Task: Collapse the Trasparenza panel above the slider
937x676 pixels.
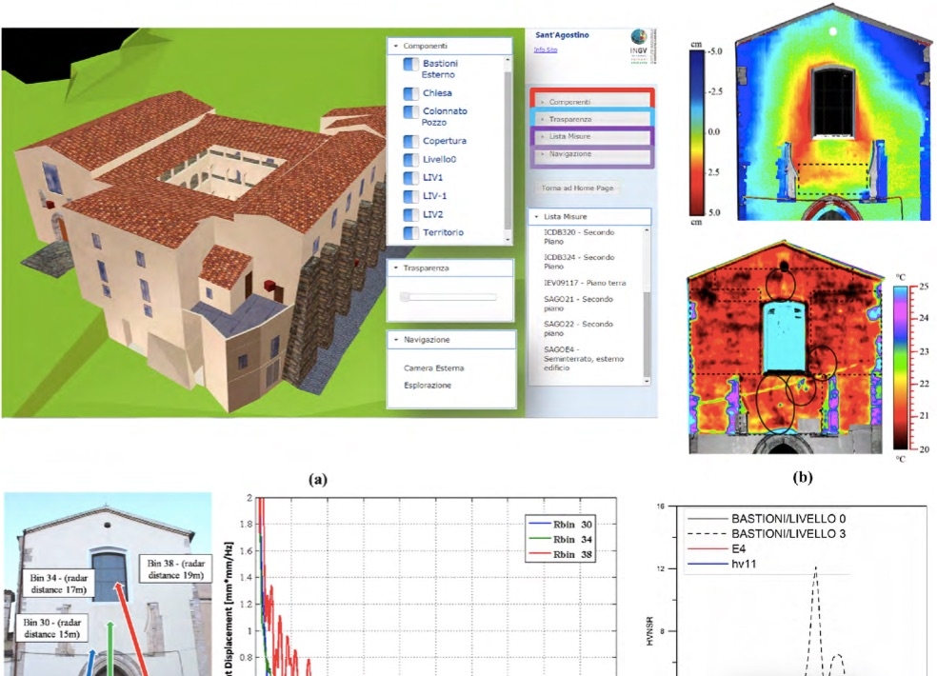Action: pyautogui.click(x=450, y=268)
